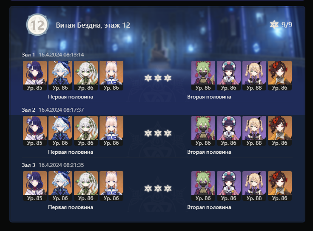313x231 pixels.
Task: Click the three stars rating of Зал 1
Action: click(158, 78)
